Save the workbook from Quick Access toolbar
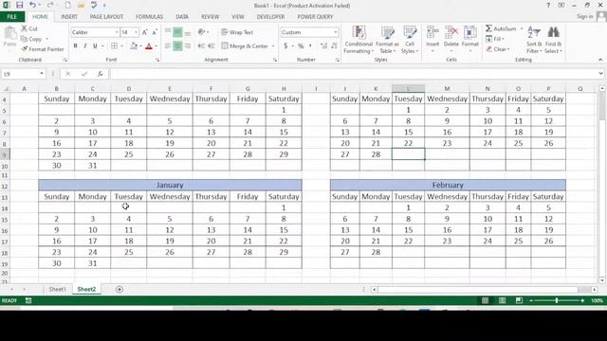607x341 pixels. tap(19, 5)
